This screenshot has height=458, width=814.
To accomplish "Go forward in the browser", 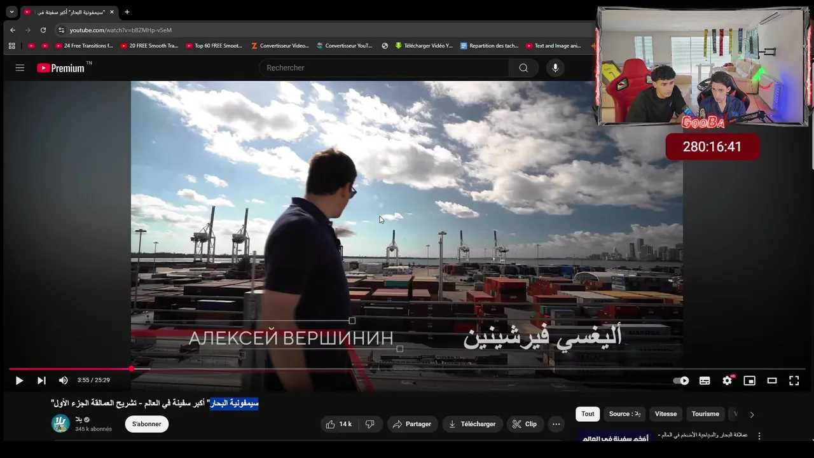I will pos(28,30).
